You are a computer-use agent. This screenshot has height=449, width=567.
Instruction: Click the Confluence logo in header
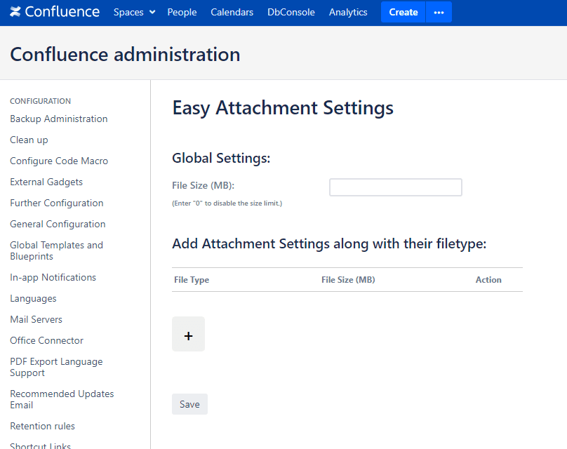point(55,12)
